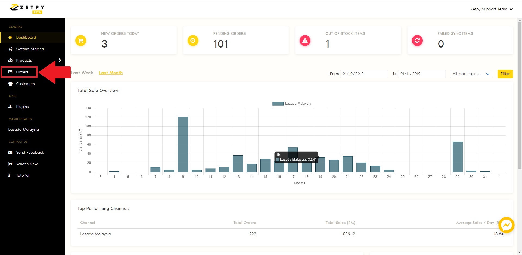
Task: Expand the Products submenu arrow
Action: 60,60
